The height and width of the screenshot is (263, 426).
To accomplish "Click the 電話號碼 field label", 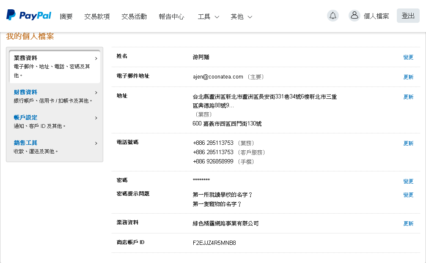I will click(128, 142).
